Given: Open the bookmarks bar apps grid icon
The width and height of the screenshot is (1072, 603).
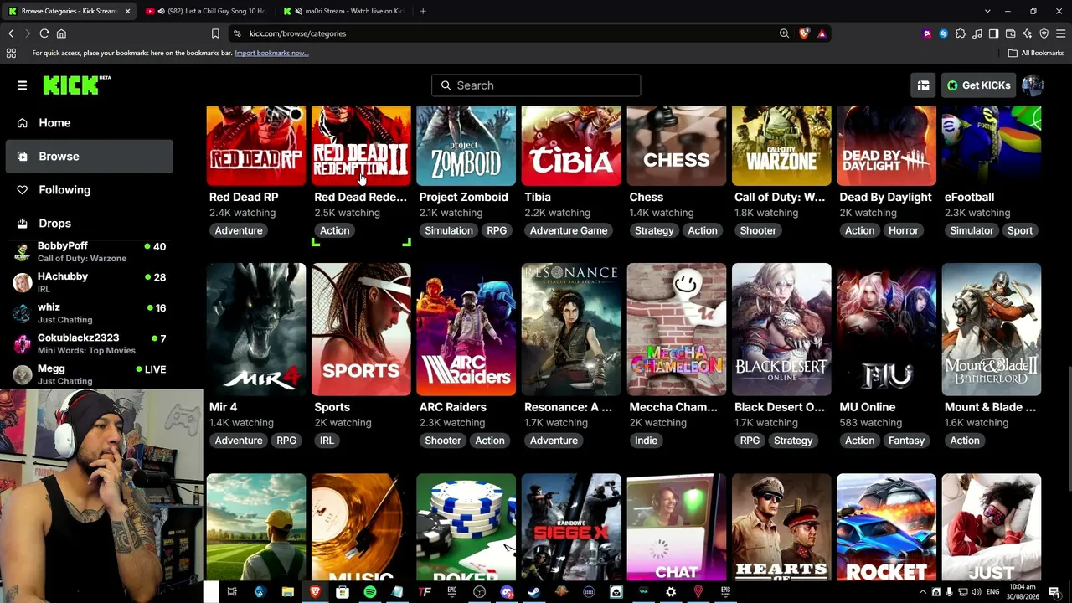Looking at the screenshot, I should click(x=11, y=53).
